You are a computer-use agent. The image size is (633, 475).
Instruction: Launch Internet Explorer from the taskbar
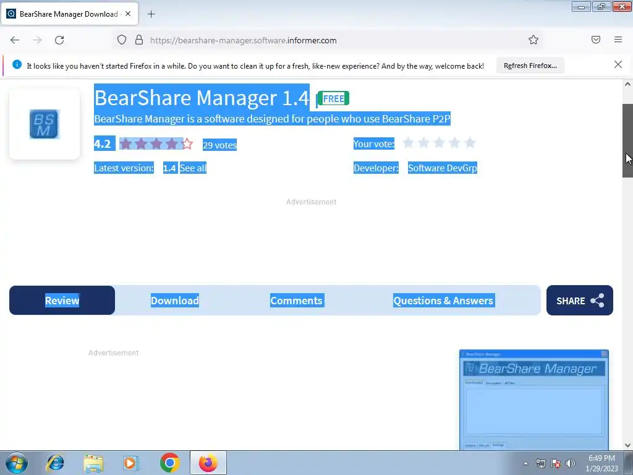pos(55,463)
